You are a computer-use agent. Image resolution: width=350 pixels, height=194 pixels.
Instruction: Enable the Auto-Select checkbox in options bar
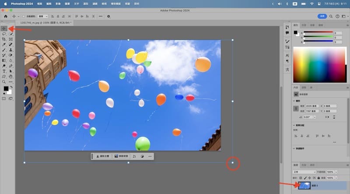pos(24,16)
